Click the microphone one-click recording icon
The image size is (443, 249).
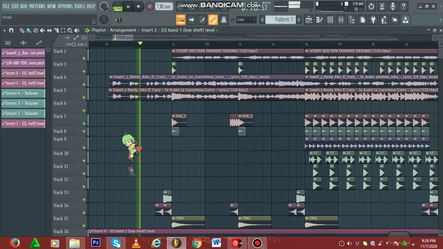pyautogui.click(x=392, y=6)
